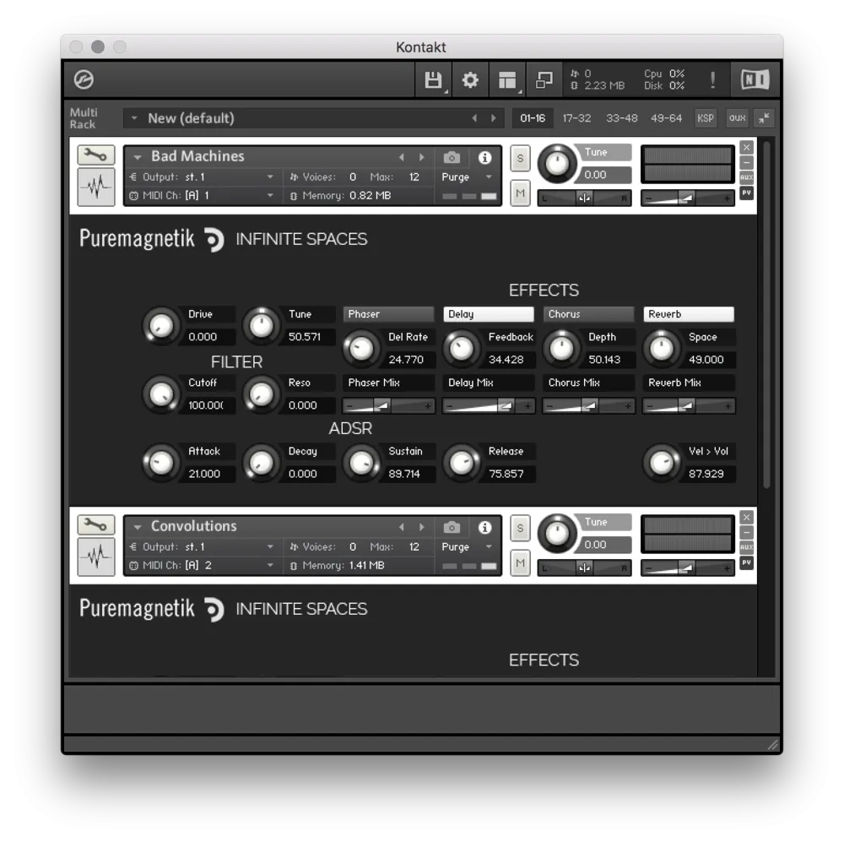Click waveform icon of Bad Machines instrument
Viewport: 844px width, 842px height.
pyautogui.click(x=96, y=187)
